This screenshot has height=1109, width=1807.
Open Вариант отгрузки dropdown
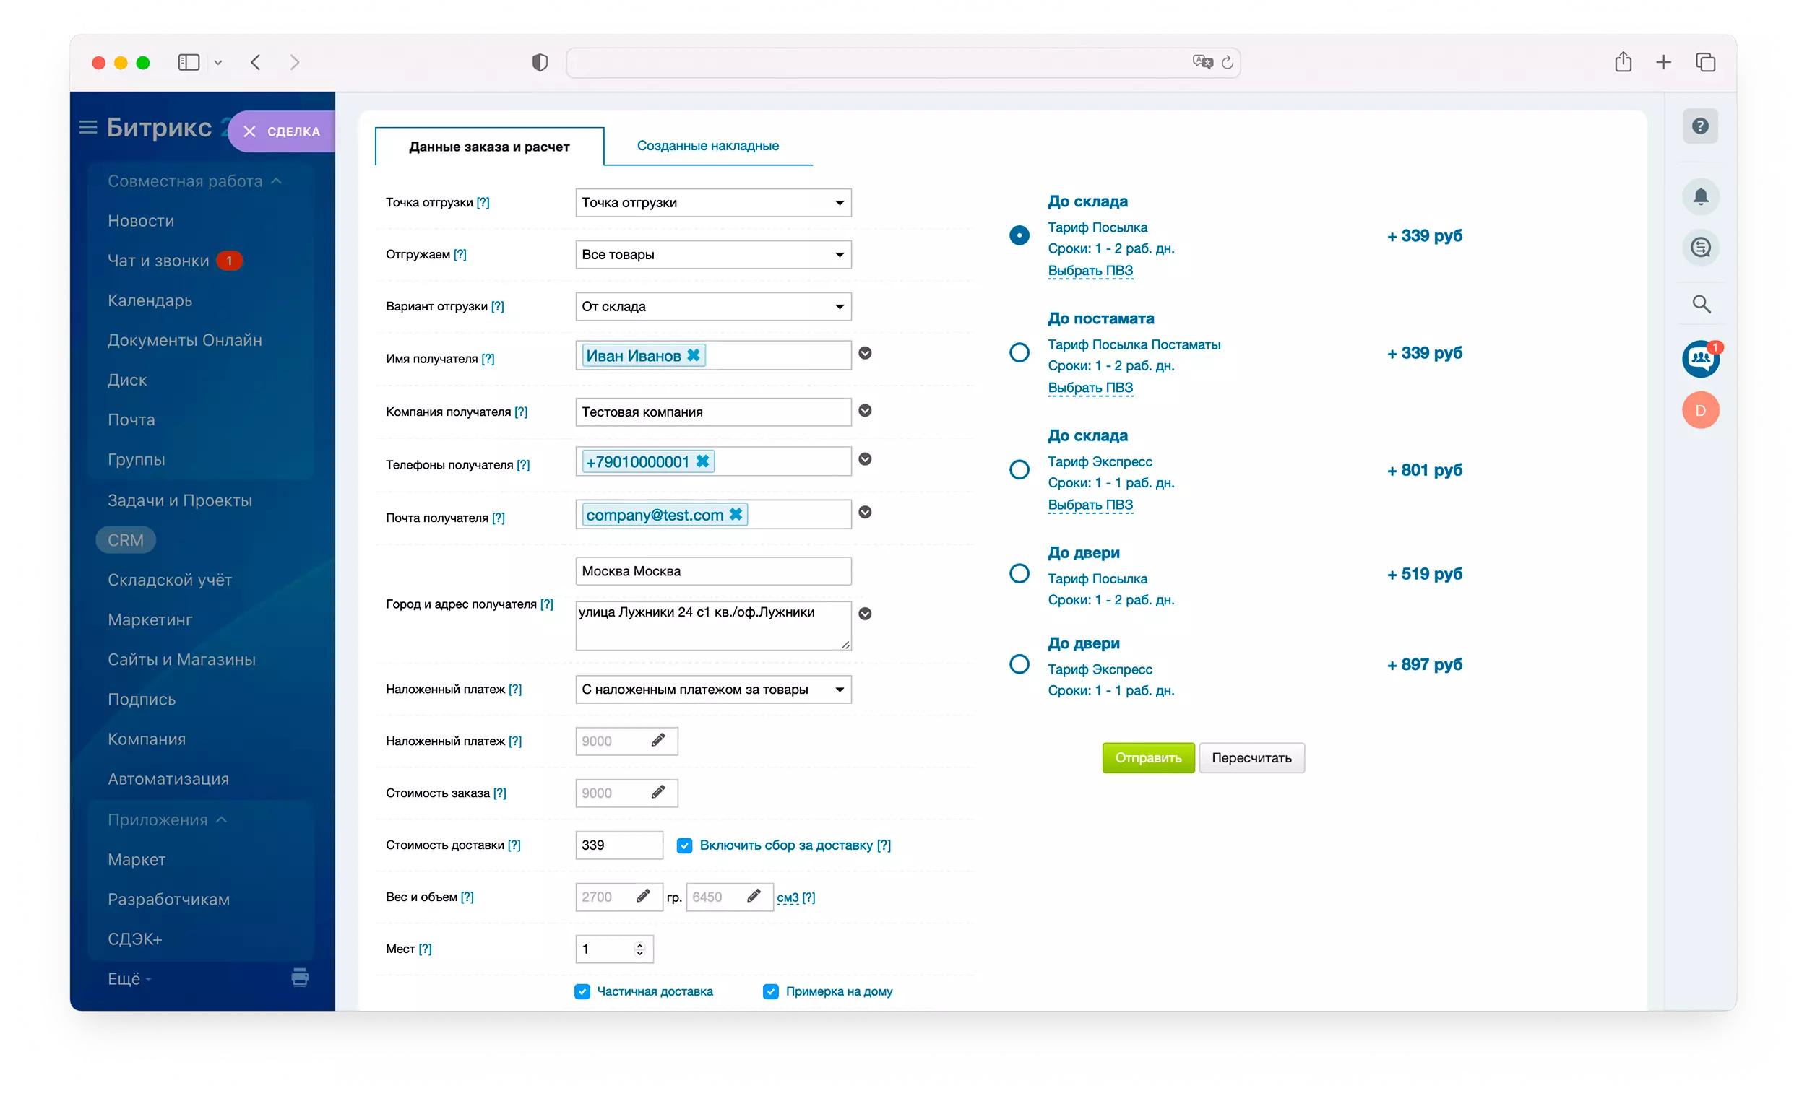[714, 307]
